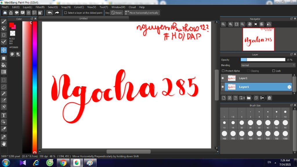
Task: Open the Snap menu
Action: pos(66,7)
